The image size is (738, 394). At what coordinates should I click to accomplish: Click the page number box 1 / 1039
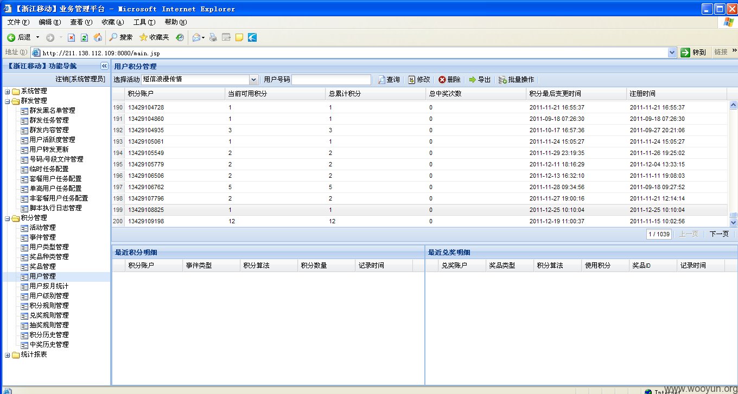point(659,234)
